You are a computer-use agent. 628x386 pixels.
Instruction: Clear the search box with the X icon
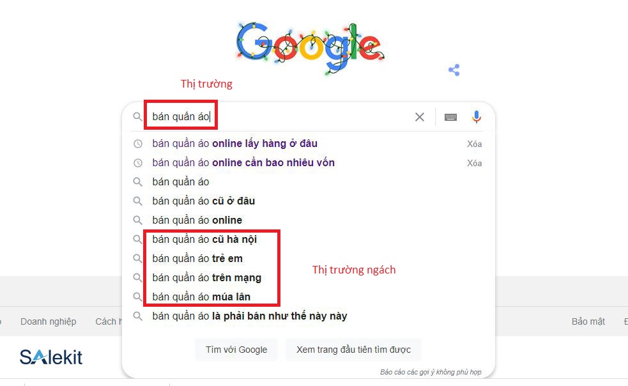click(420, 116)
